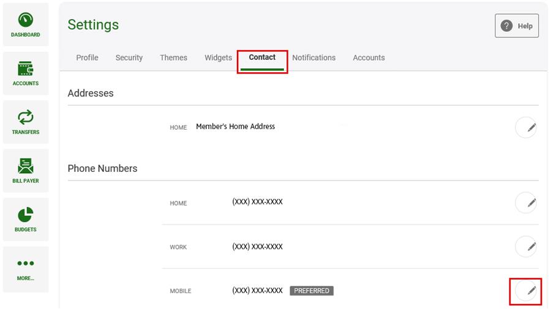This screenshot has width=551, height=309.
Task: Open the Themes tab
Action: click(x=173, y=58)
